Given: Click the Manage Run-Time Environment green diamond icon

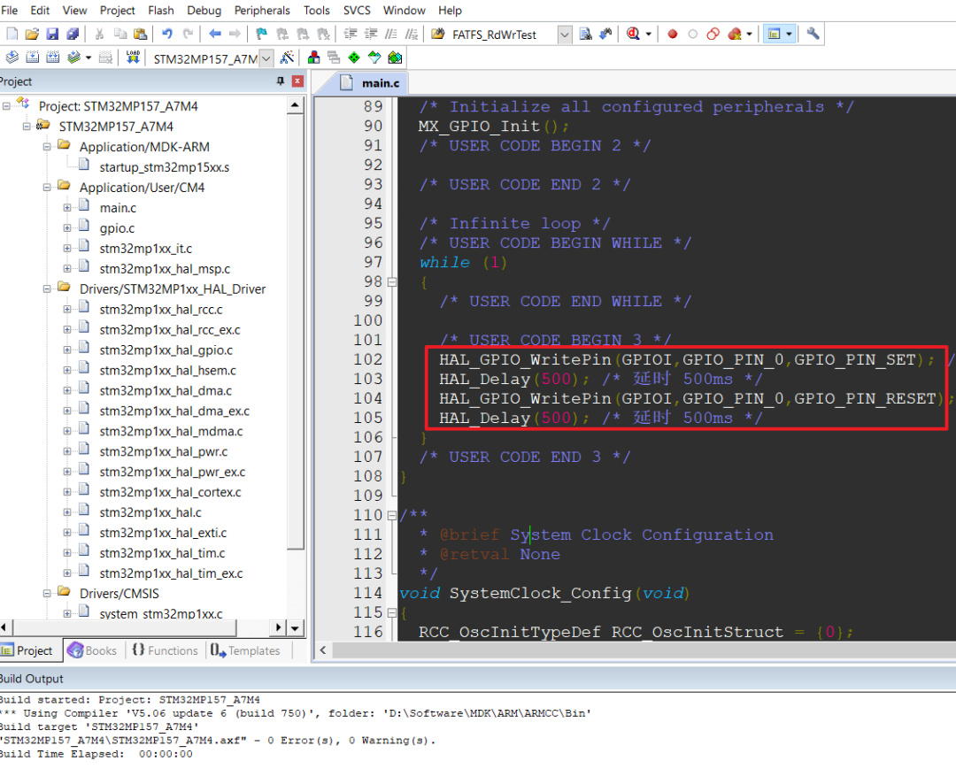Looking at the screenshot, I should [353, 58].
